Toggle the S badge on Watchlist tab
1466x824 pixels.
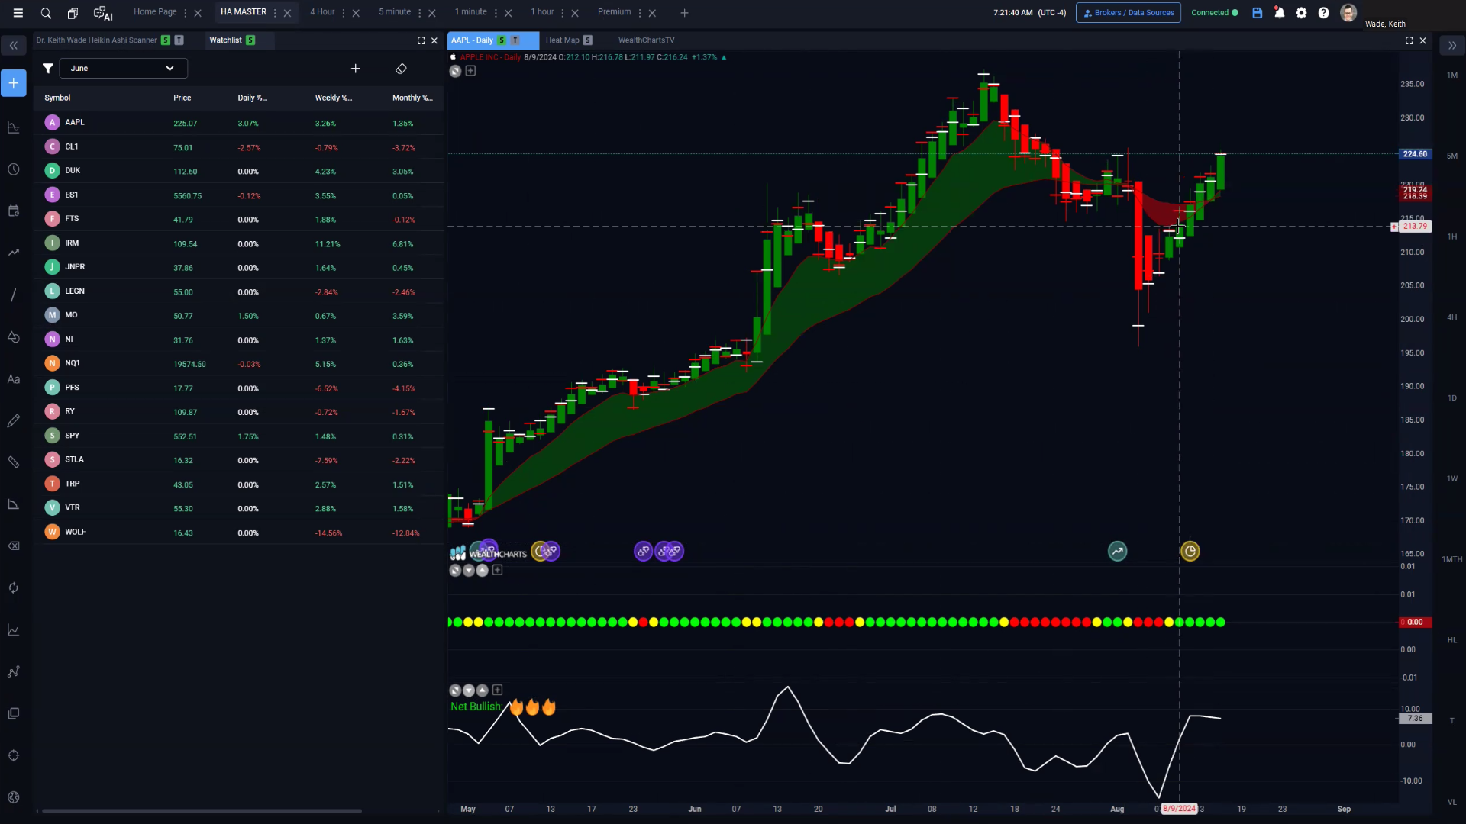250,40
